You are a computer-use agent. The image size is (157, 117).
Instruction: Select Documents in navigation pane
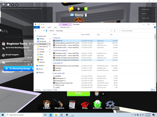(x=43, y=44)
